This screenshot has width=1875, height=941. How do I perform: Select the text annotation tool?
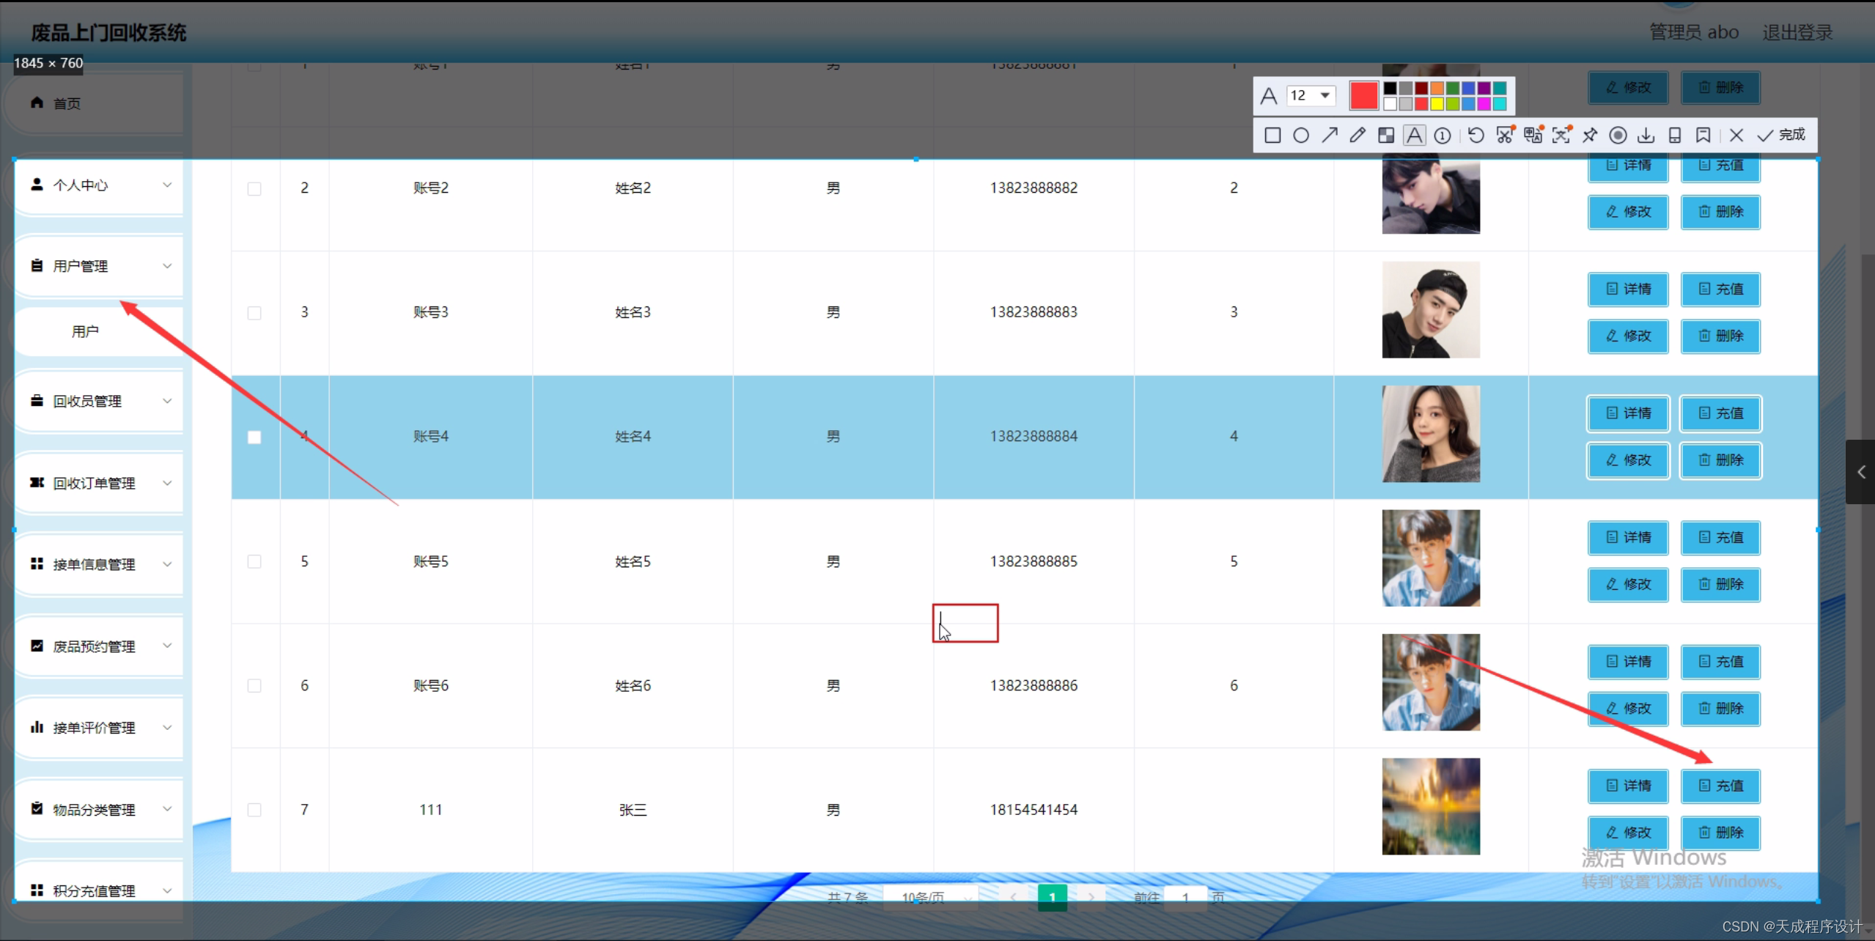(1414, 136)
